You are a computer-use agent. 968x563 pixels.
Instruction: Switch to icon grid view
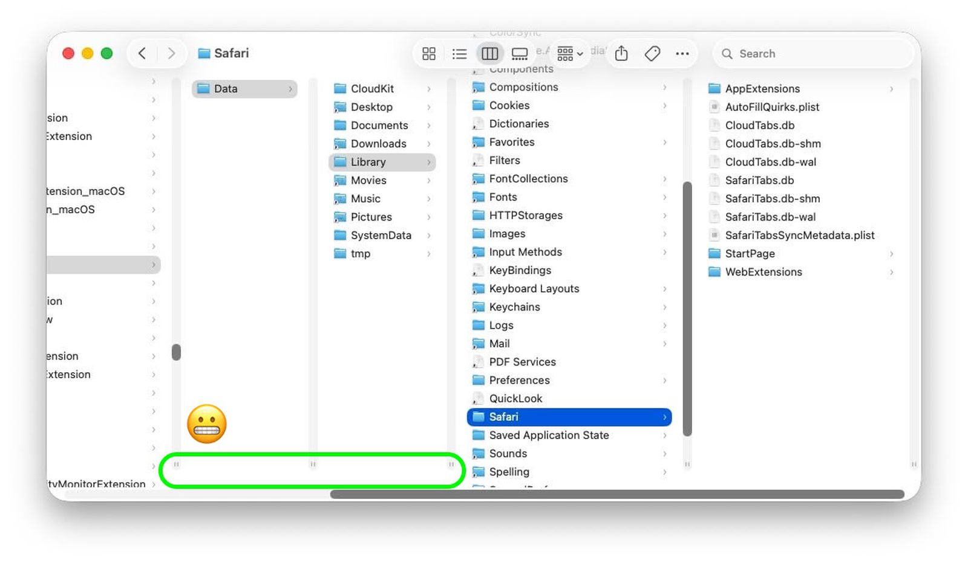point(428,54)
